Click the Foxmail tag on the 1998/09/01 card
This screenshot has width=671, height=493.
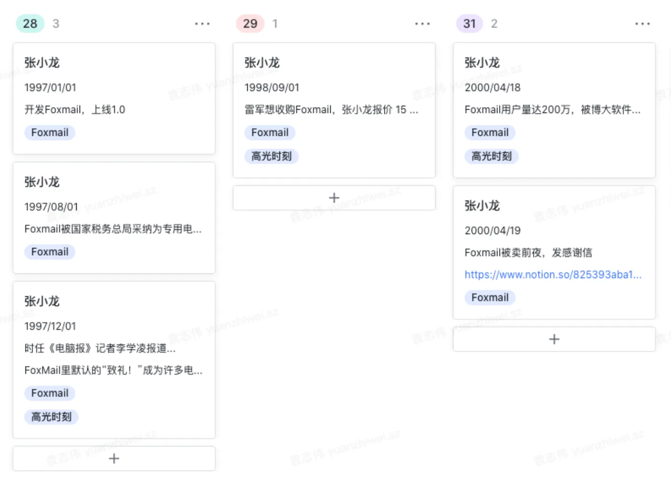pos(270,133)
